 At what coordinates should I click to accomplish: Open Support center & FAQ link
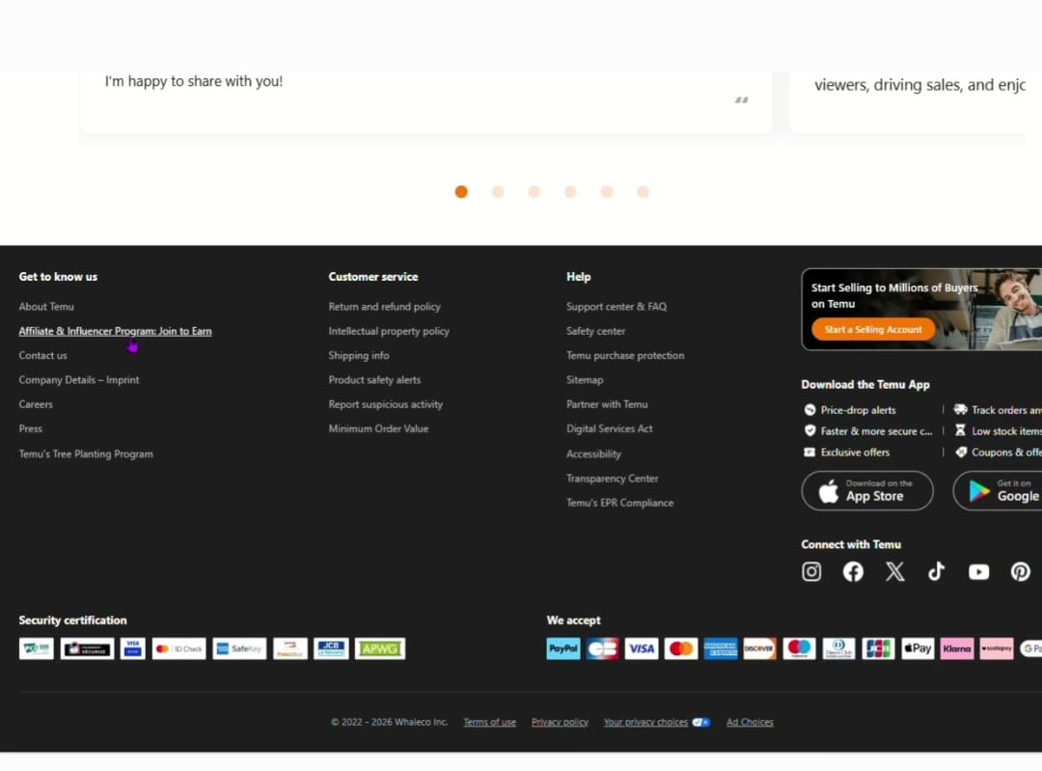click(x=617, y=307)
